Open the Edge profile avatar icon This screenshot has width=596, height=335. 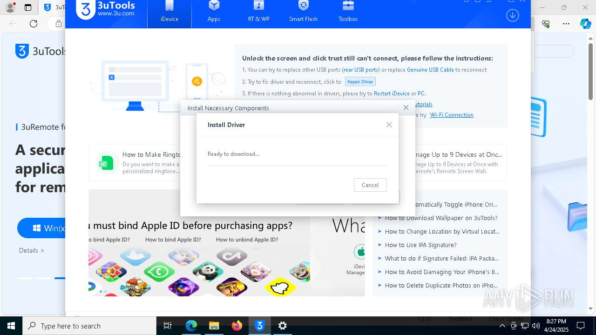pos(10,7)
